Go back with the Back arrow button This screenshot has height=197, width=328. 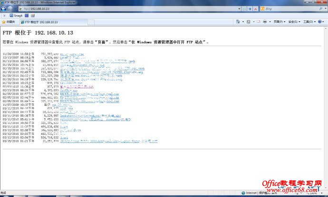point(3,9)
